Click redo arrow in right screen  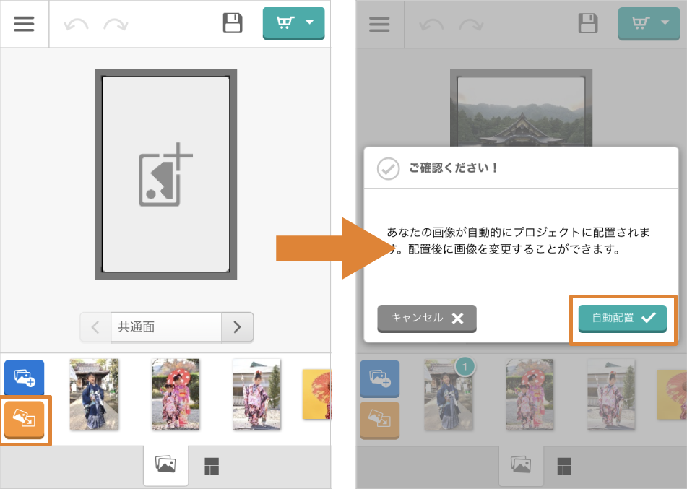[x=471, y=25]
